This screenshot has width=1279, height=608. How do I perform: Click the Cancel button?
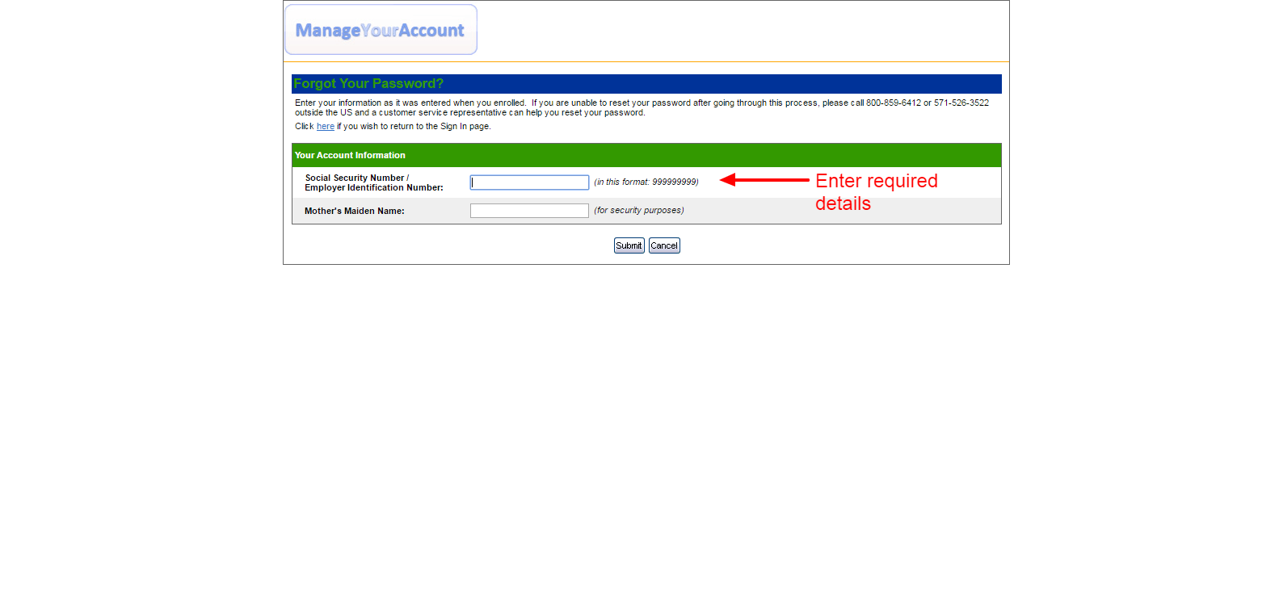pos(664,245)
